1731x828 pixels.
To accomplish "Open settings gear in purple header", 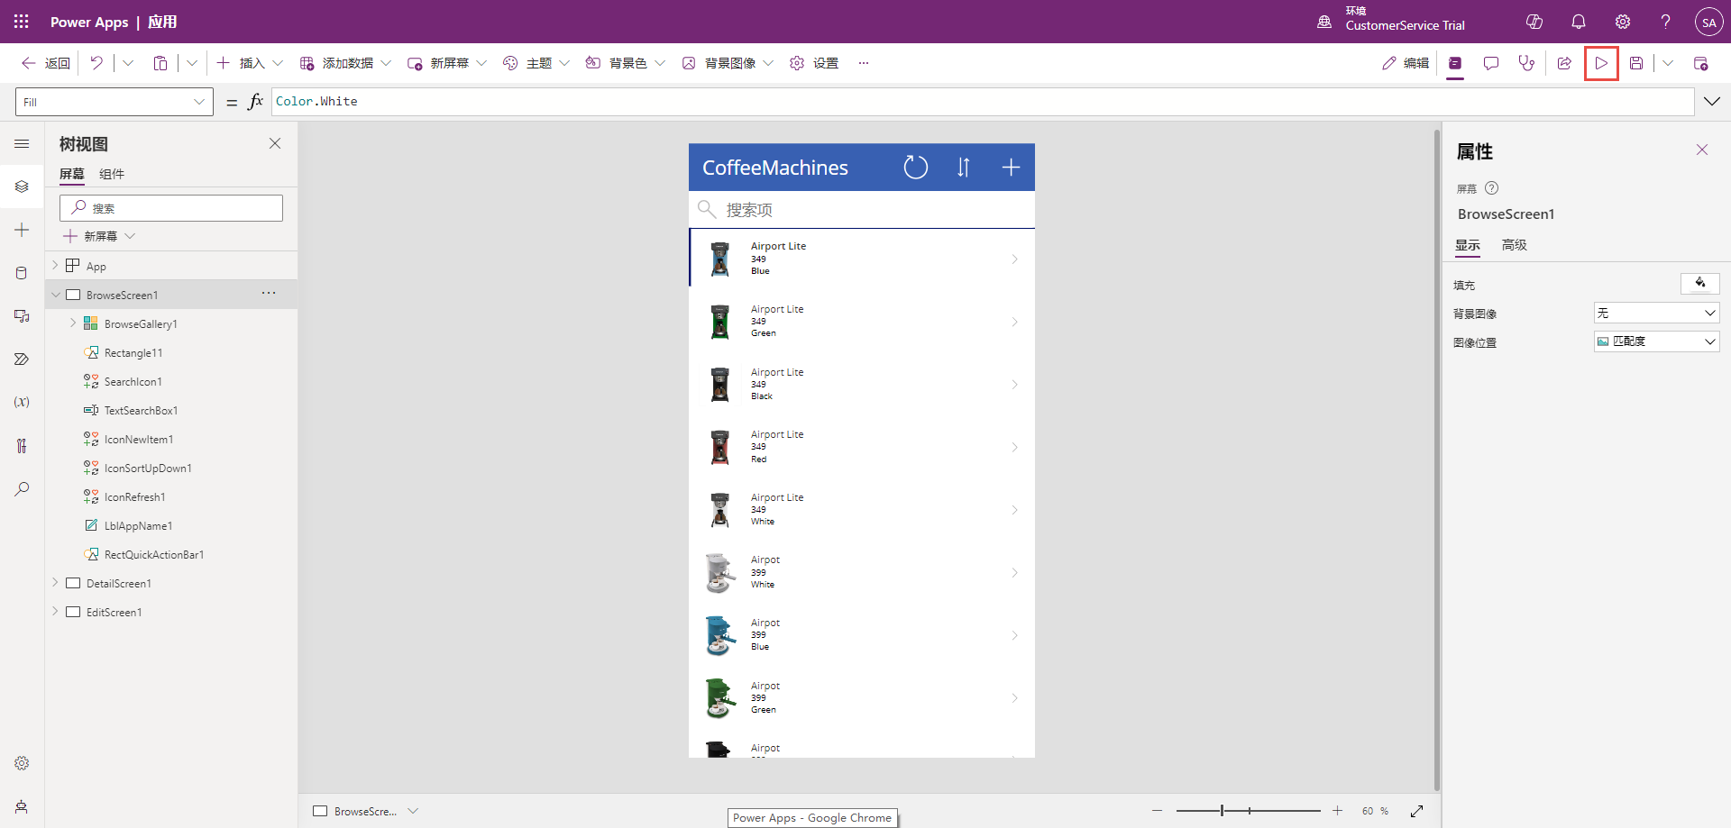I will pyautogui.click(x=1623, y=22).
